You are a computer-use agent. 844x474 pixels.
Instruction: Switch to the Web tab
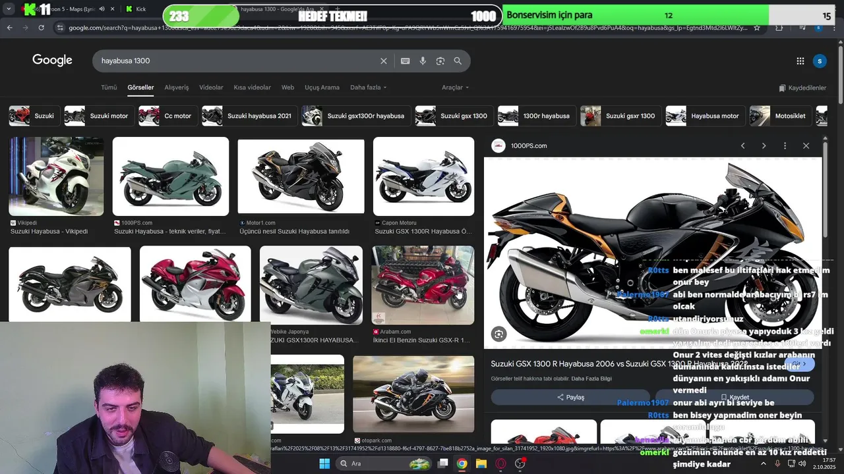pos(287,88)
